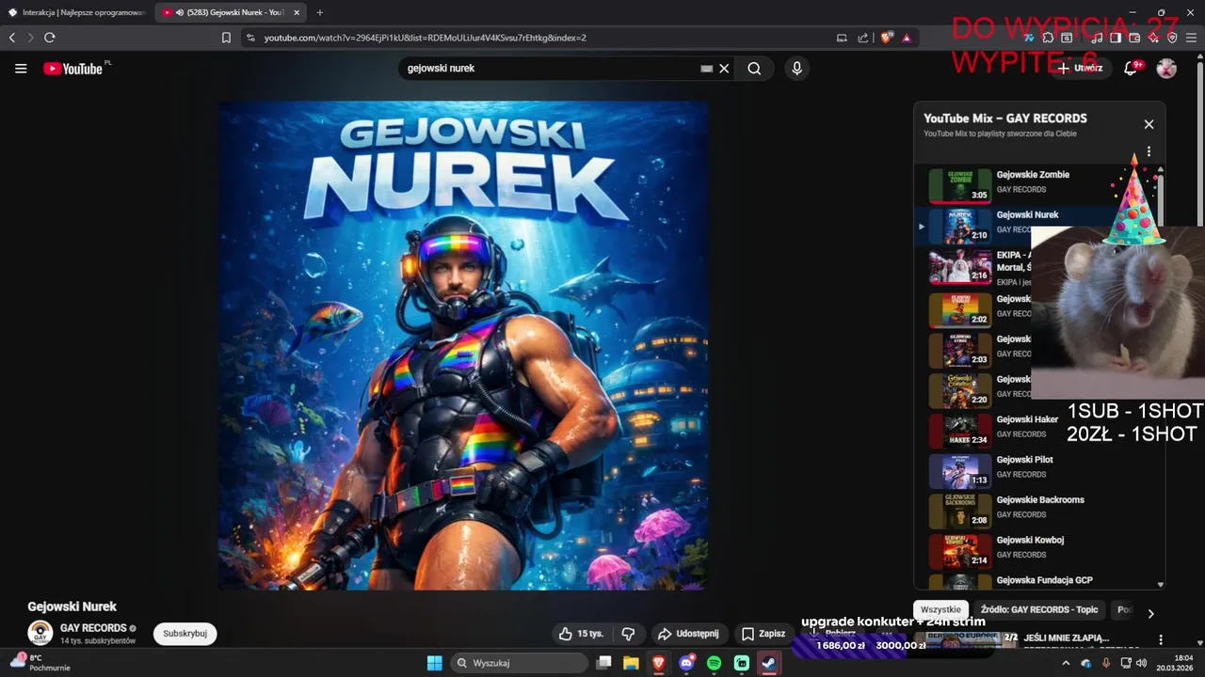Dislike the video with thumbs-down
This screenshot has width=1205, height=677.
pyautogui.click(x=629, y=634)
